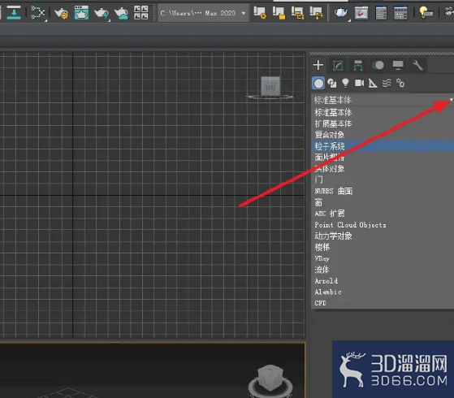454x398 pixels.
Task: Select highlighted 粒子系统 list entry
Action: click(383, 146)
